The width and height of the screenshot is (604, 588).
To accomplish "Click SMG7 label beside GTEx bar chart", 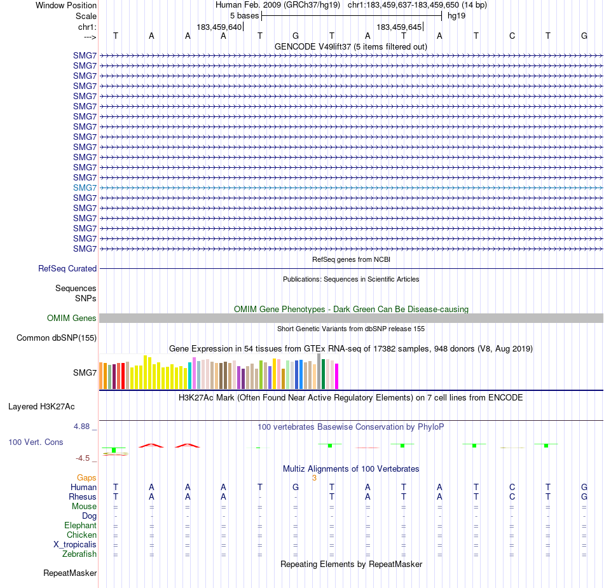I will click(x=85, y=373).
